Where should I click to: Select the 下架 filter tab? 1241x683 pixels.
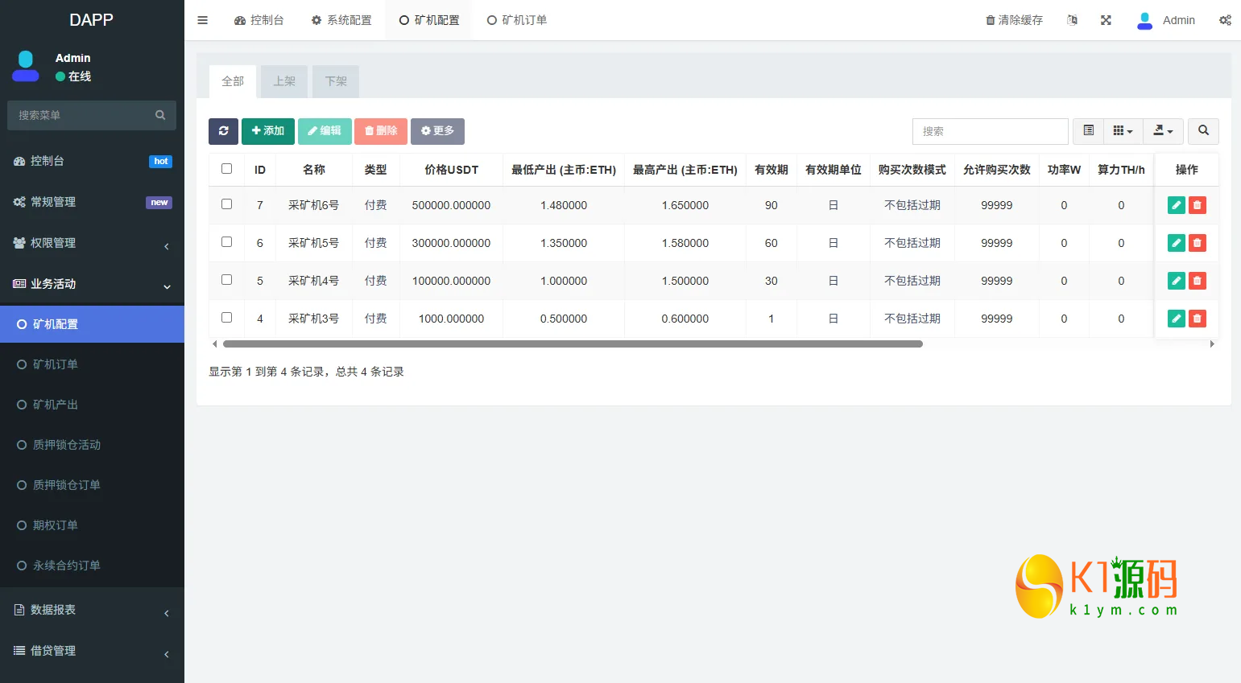336,81
